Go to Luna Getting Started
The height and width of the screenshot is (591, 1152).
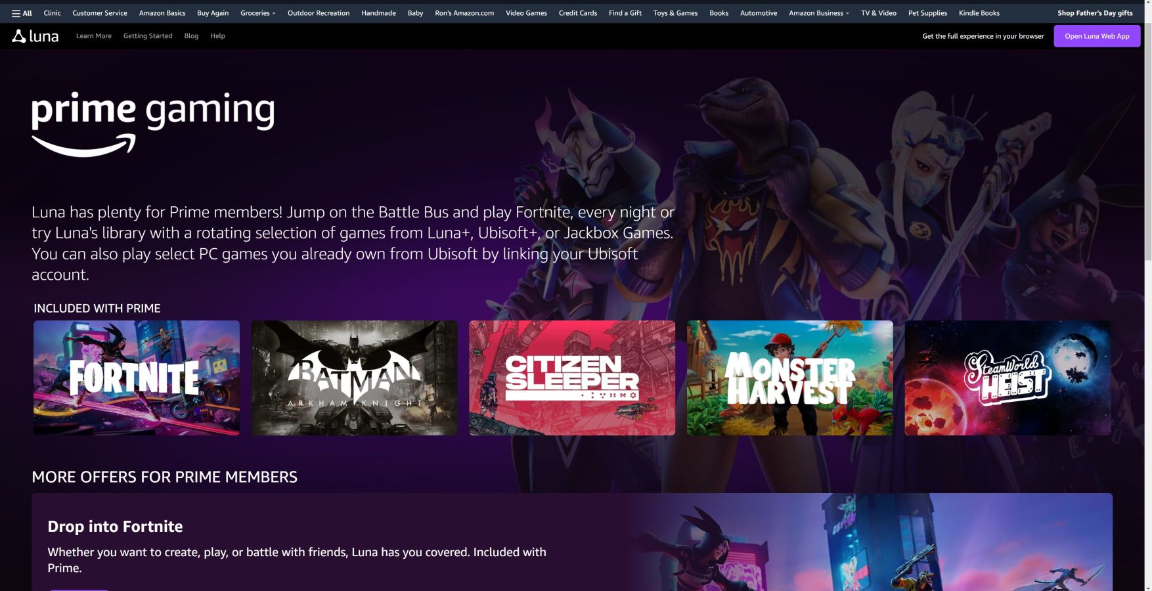[x=148, y=36]
